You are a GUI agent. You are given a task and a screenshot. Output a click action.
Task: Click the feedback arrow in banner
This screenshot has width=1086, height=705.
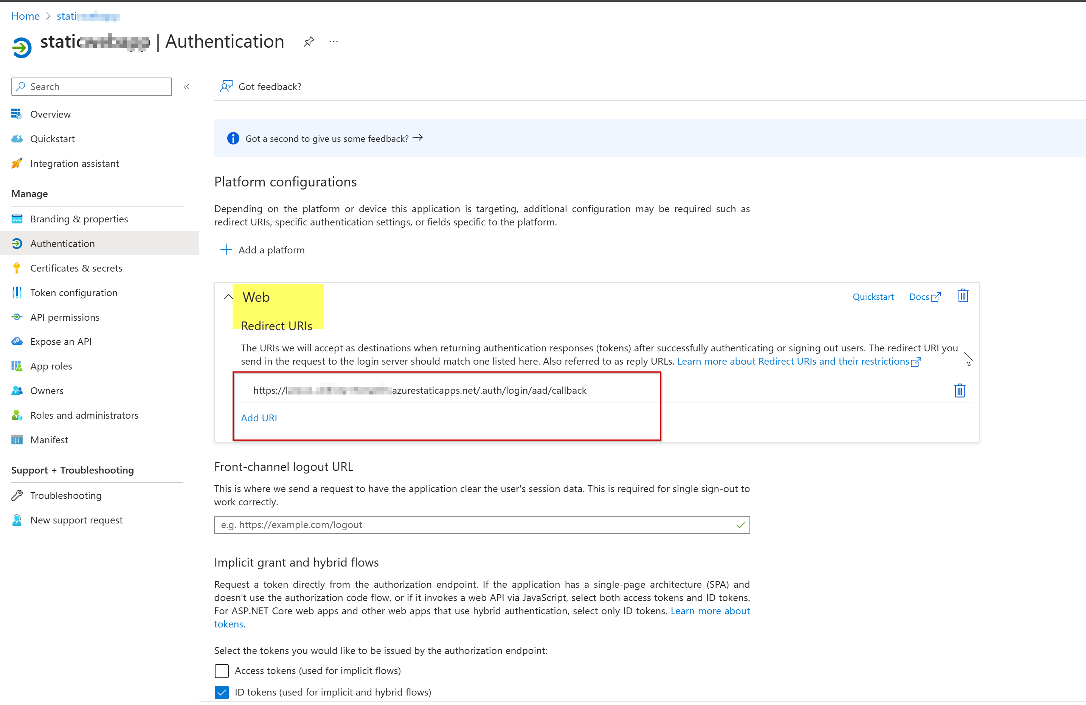coord(417,138)
